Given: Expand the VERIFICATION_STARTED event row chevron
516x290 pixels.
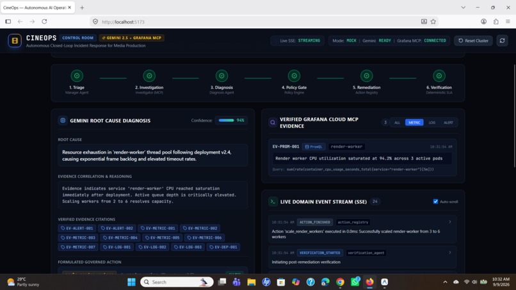Looking at the screenshot, I should tap(450, 252).
